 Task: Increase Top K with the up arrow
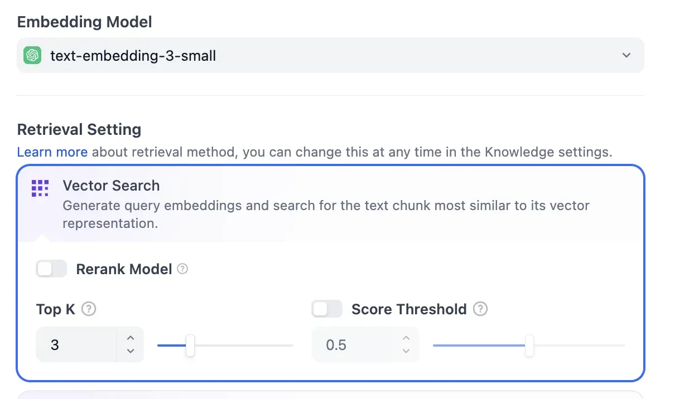coord(130,337)
